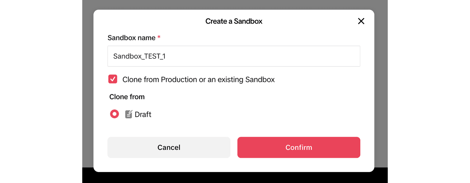
Task: Select the Draft radio button
Action: [x=115, y=114]
